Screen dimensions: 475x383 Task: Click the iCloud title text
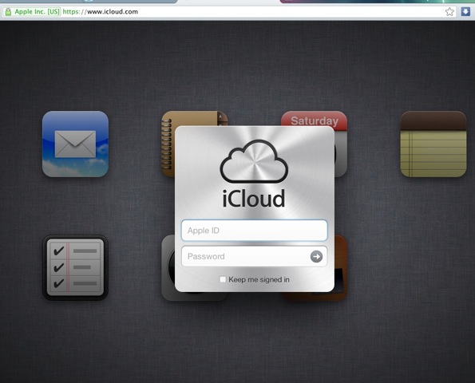(x=254, y=199)
